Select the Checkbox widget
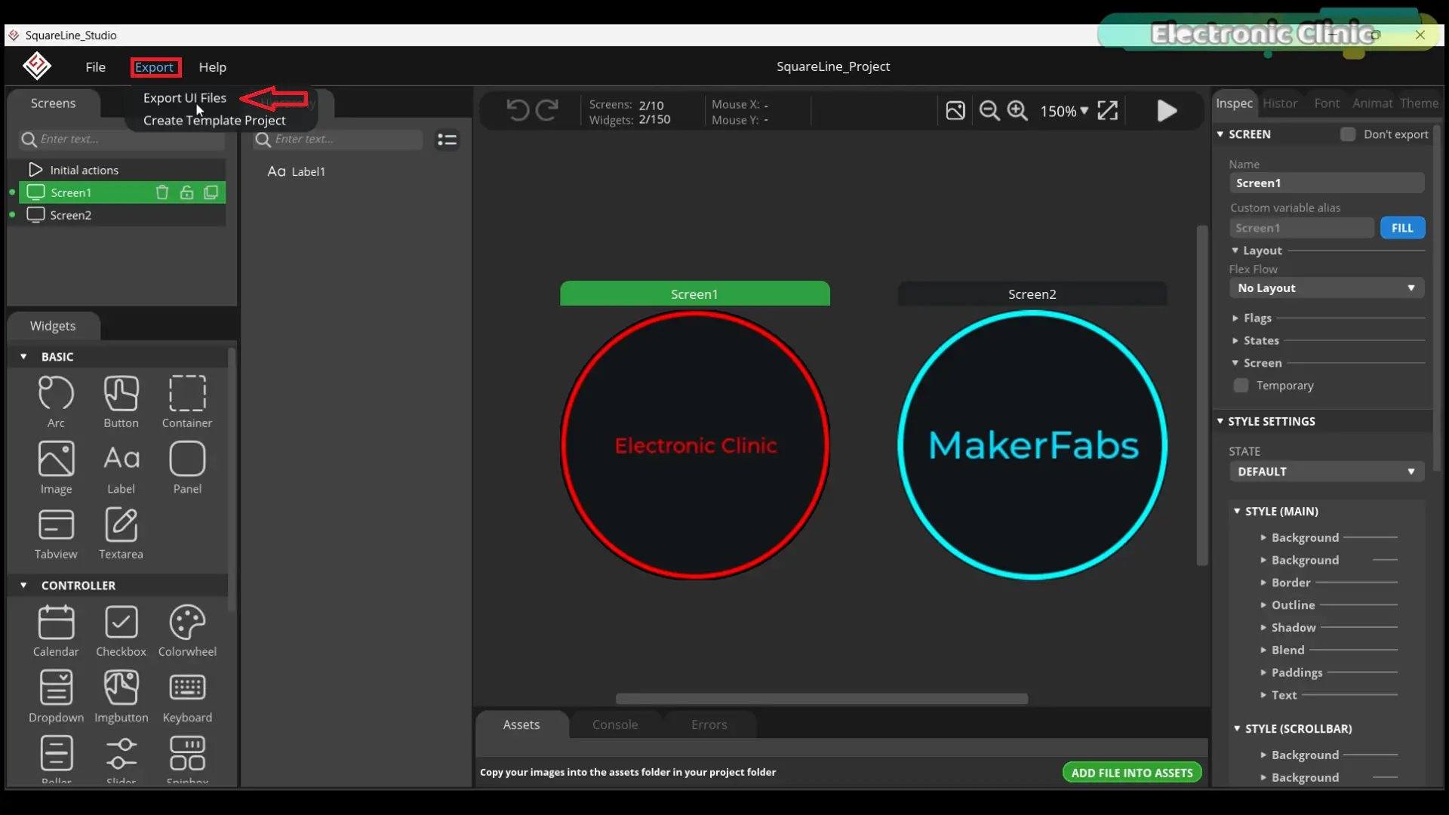The image size is (1449, 815). (121, 631)
